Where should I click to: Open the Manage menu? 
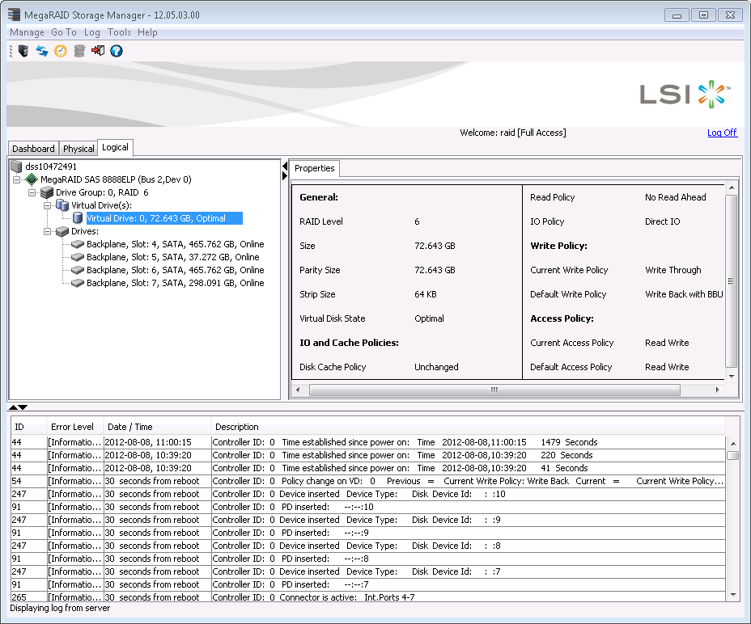point(27,32)
